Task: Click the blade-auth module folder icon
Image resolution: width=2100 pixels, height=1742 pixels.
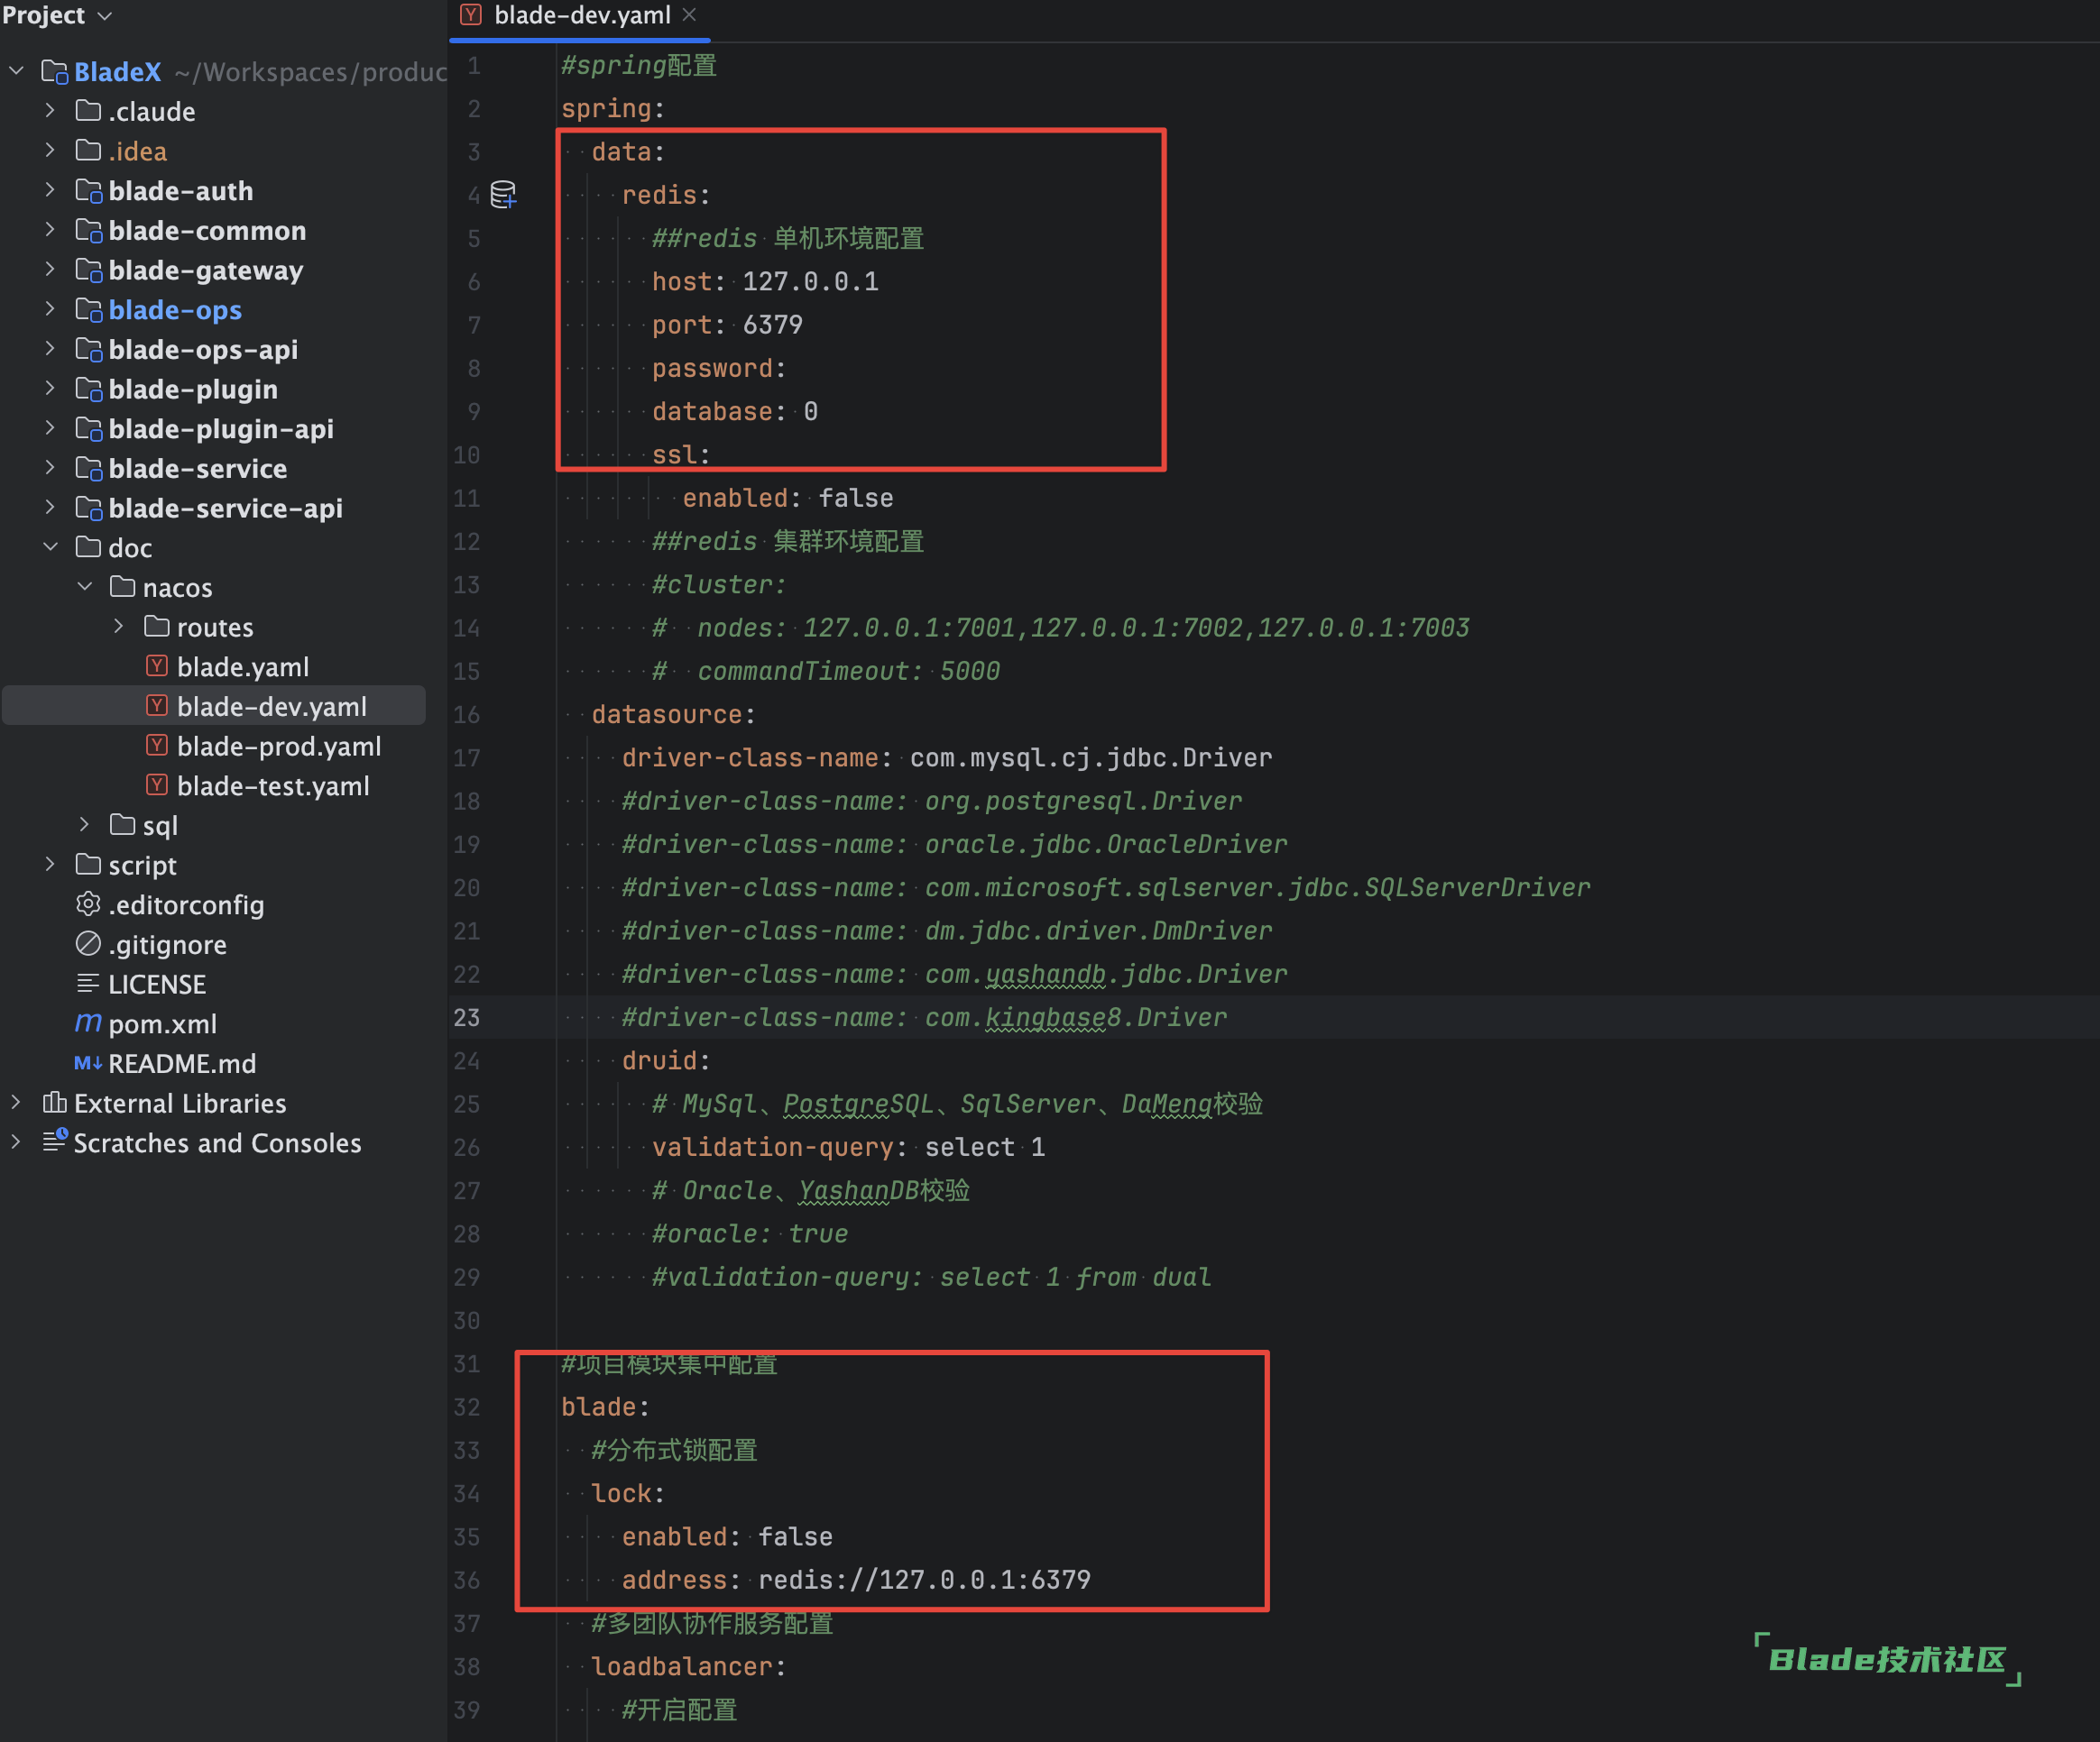Action: tap(89, 190)
